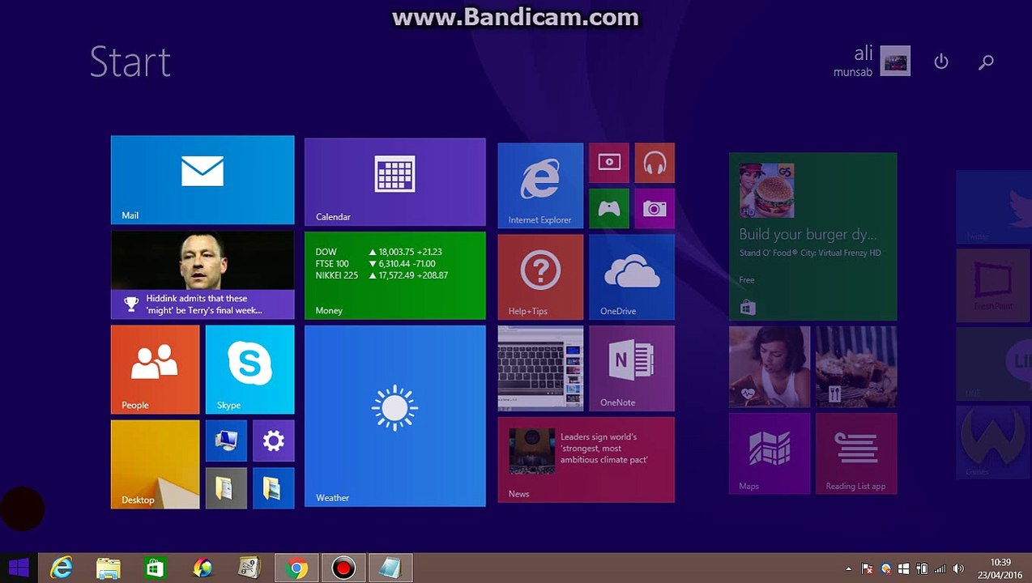
Task: Open File Explorer from the taskbar
Action: click(x=109, y=568)
